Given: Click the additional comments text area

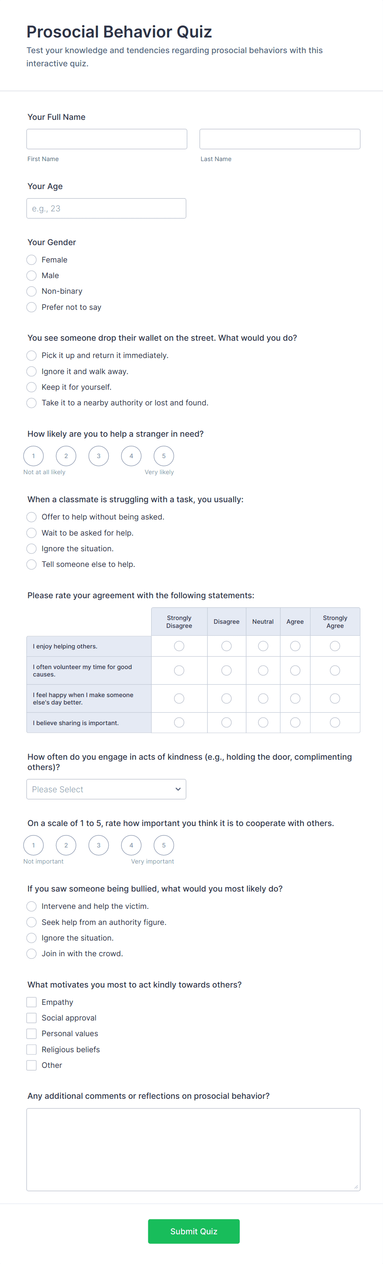Looking at the screenshot, I should pos(193,1149).
